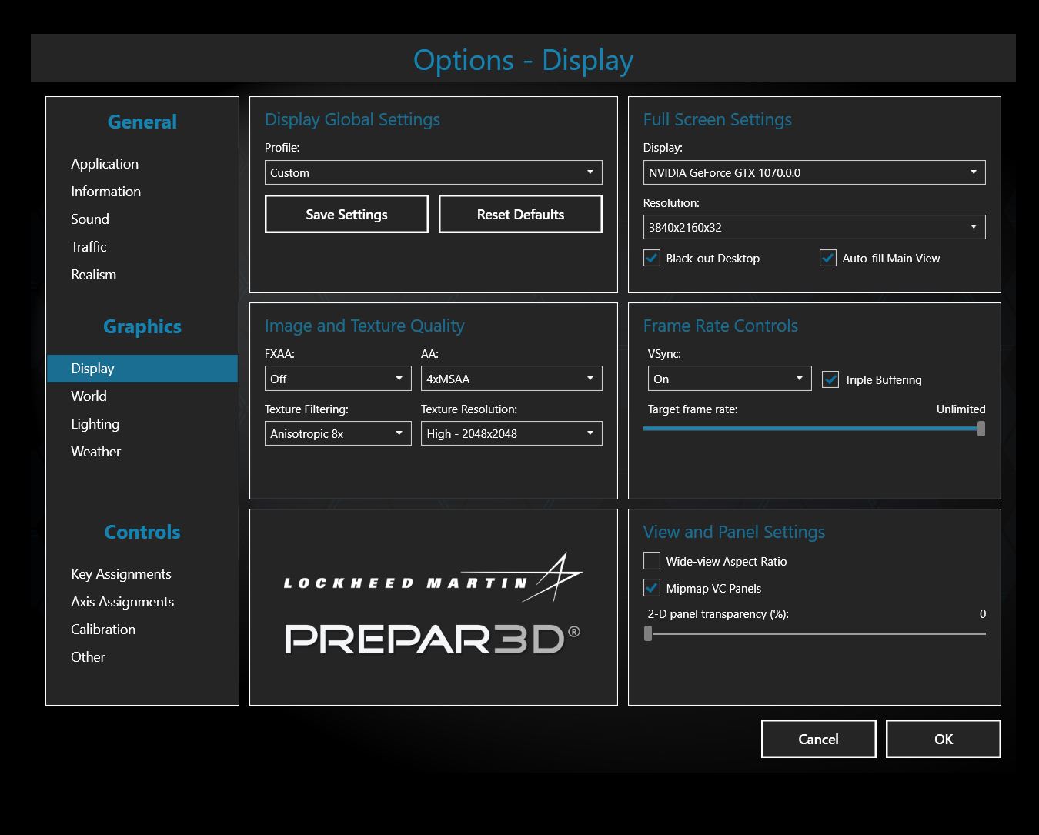Screen dimensions: 1039x835
Task: Click the Frame Rate Controls heading
Action: [x=720, y=326]
